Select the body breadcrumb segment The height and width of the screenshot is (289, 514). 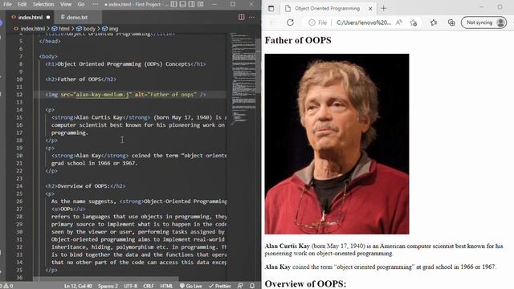click(86, 29)
